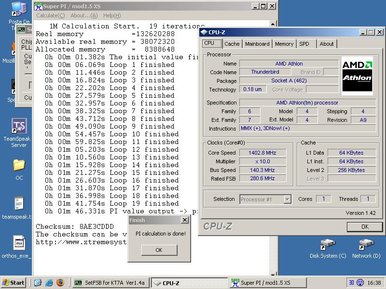Viewport: 386px width, 289px height.
Task: Click the 280.6 MHz rated FSB value
Action: 262,178
